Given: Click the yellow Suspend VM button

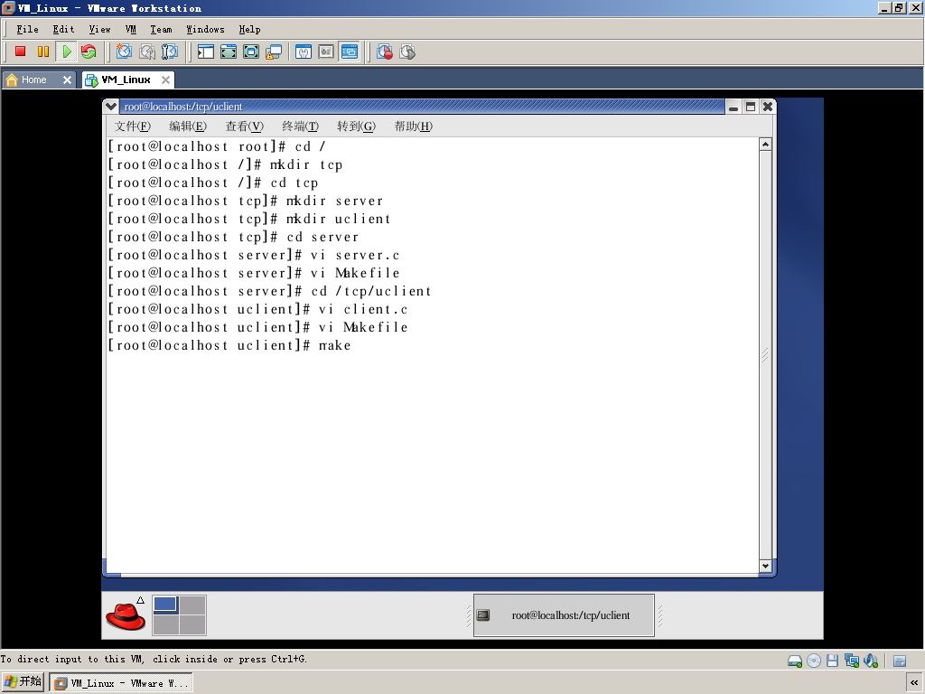Looking at the screenshot, I should [43, 52].
